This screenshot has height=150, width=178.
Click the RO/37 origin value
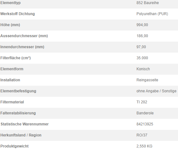[x=142, y=135]
